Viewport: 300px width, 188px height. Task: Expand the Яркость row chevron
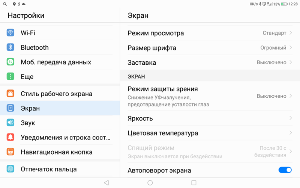[291, 118]
